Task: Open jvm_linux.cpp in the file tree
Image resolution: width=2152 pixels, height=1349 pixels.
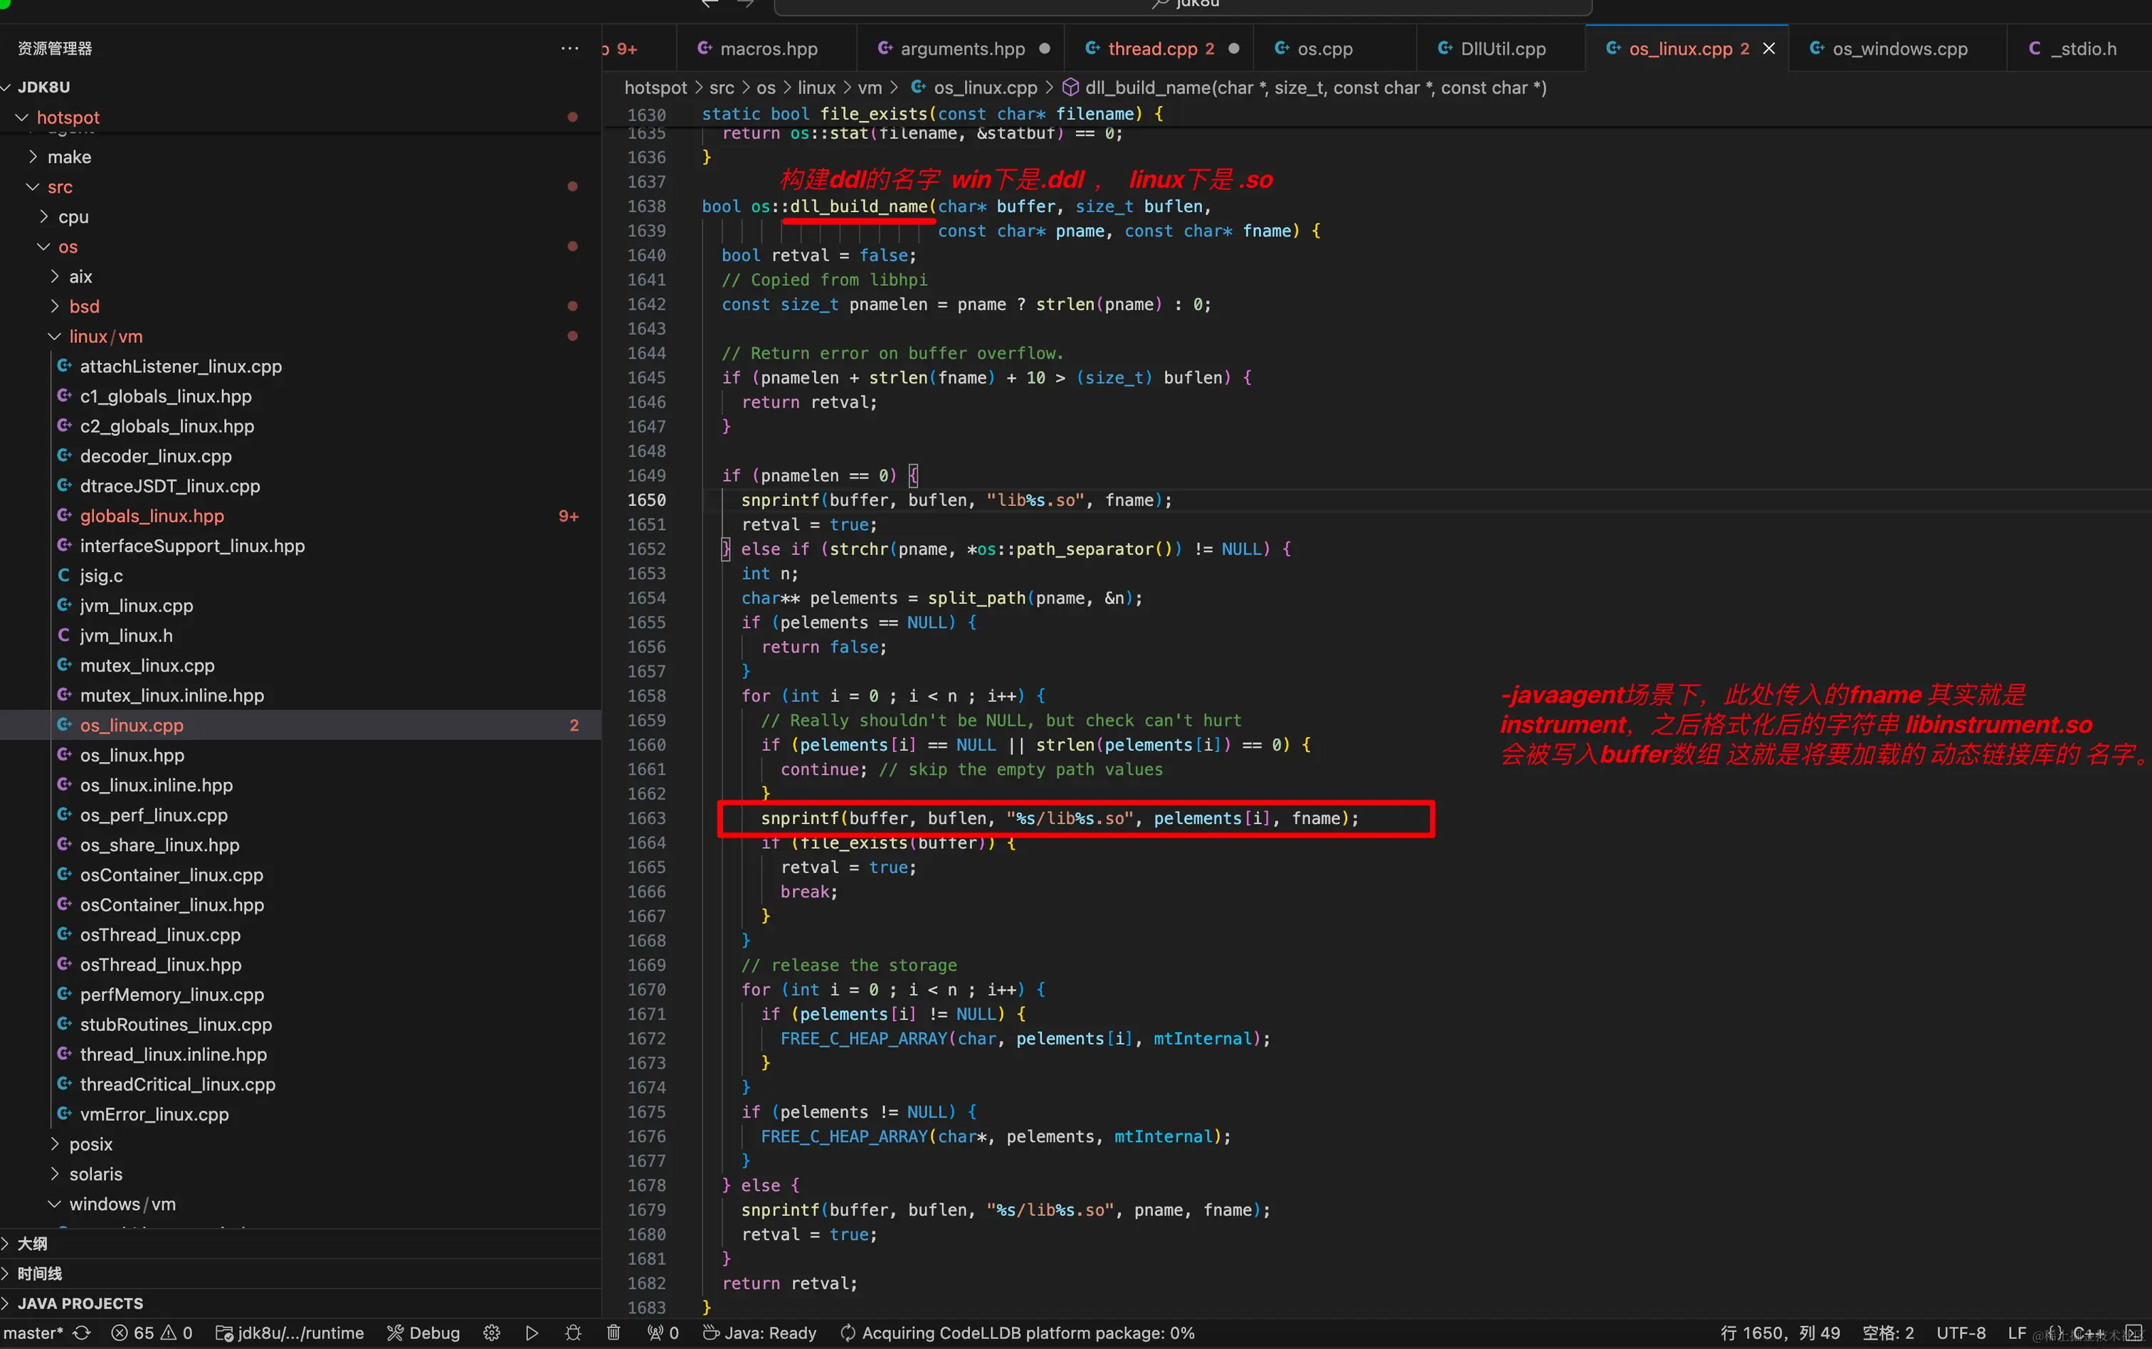Action: (x=137, y=605)
